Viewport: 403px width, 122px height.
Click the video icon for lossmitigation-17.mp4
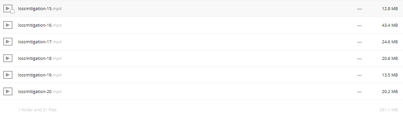8,42
